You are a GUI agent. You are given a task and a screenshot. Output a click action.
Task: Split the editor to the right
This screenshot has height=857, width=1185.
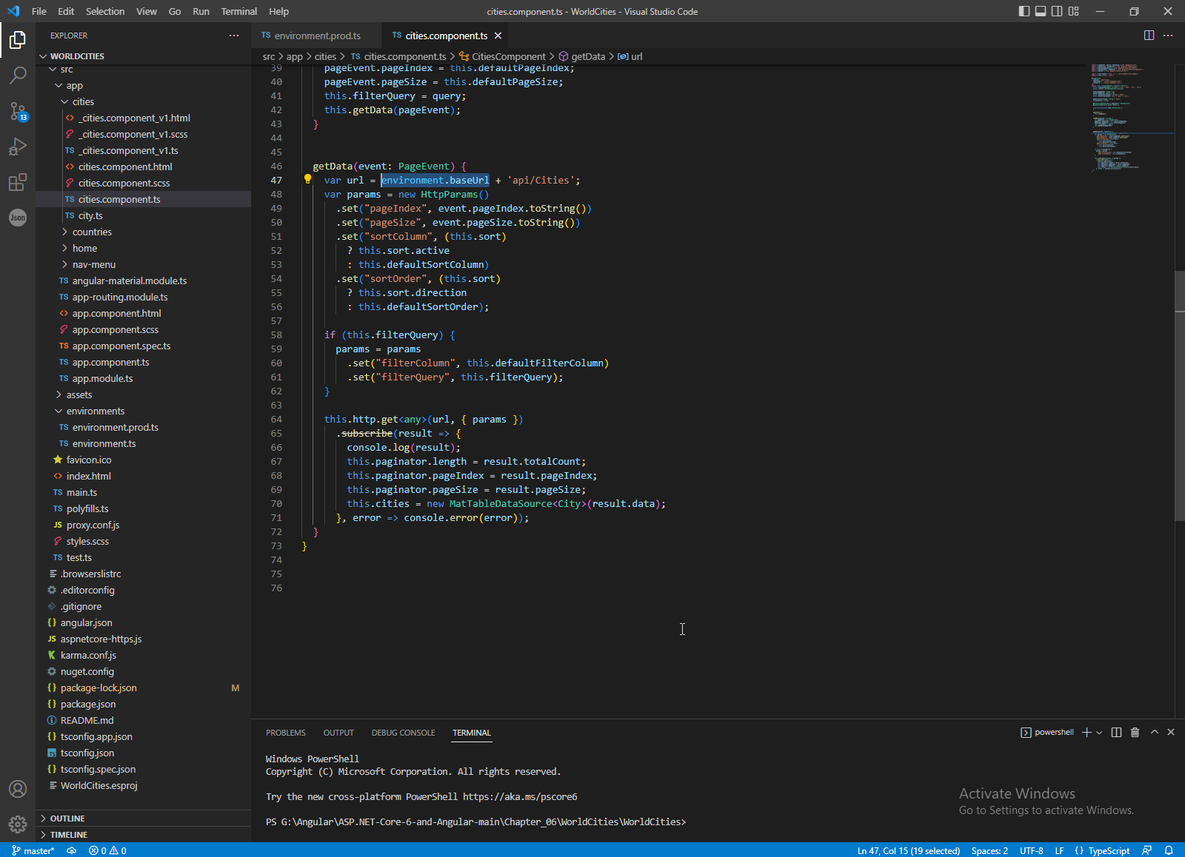(1149, 36)
